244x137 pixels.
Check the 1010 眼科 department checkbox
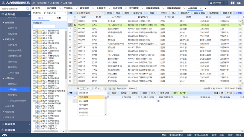coord(37,53)
